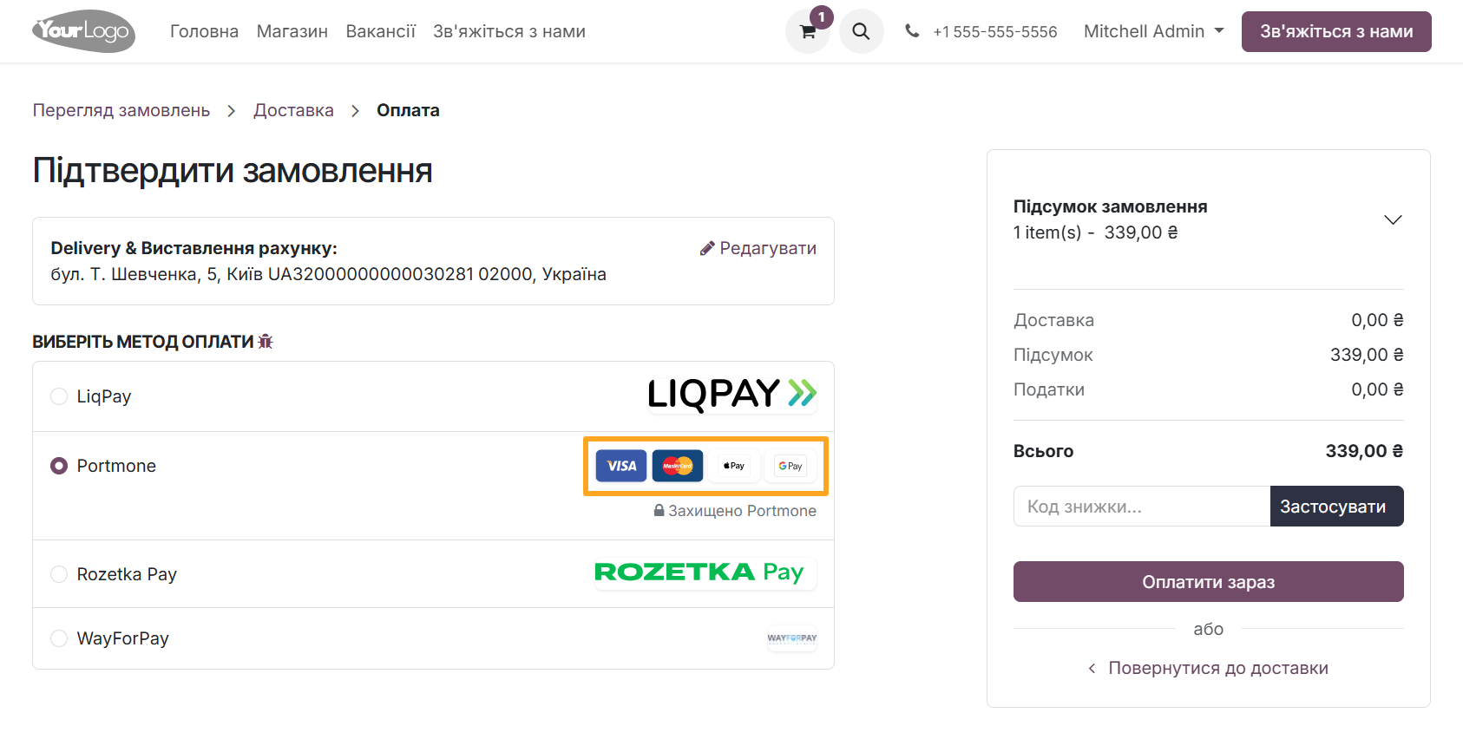Screen dimensions: 1463x739
Task: Open the Mitchell Admin account dropdown
Action: coord(1154,31)
